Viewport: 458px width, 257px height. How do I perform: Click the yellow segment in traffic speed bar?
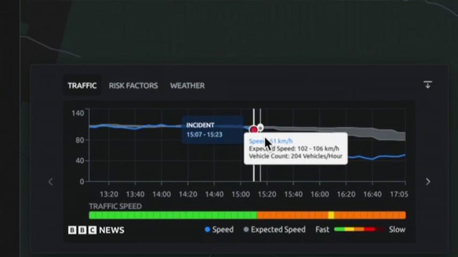[x=331, y=215]
